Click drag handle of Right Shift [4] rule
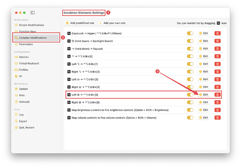This screenshot has height=168, width=241. pos(69,87)
